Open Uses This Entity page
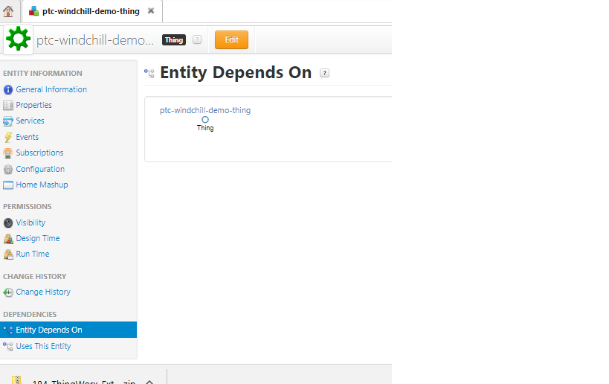The height and width of the screenshot is (384, 609). tap(43, 346)
